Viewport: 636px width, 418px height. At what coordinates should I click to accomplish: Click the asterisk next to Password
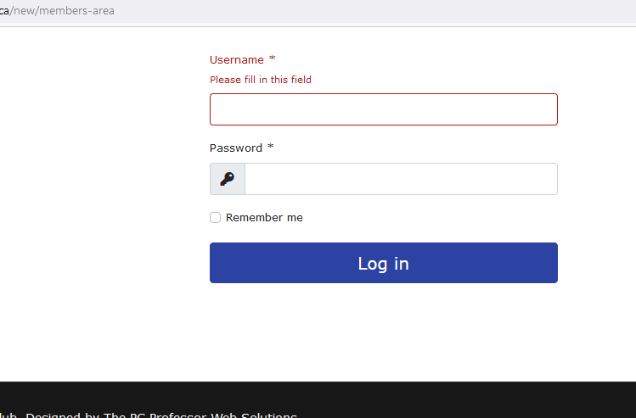[x=271, y=148]
